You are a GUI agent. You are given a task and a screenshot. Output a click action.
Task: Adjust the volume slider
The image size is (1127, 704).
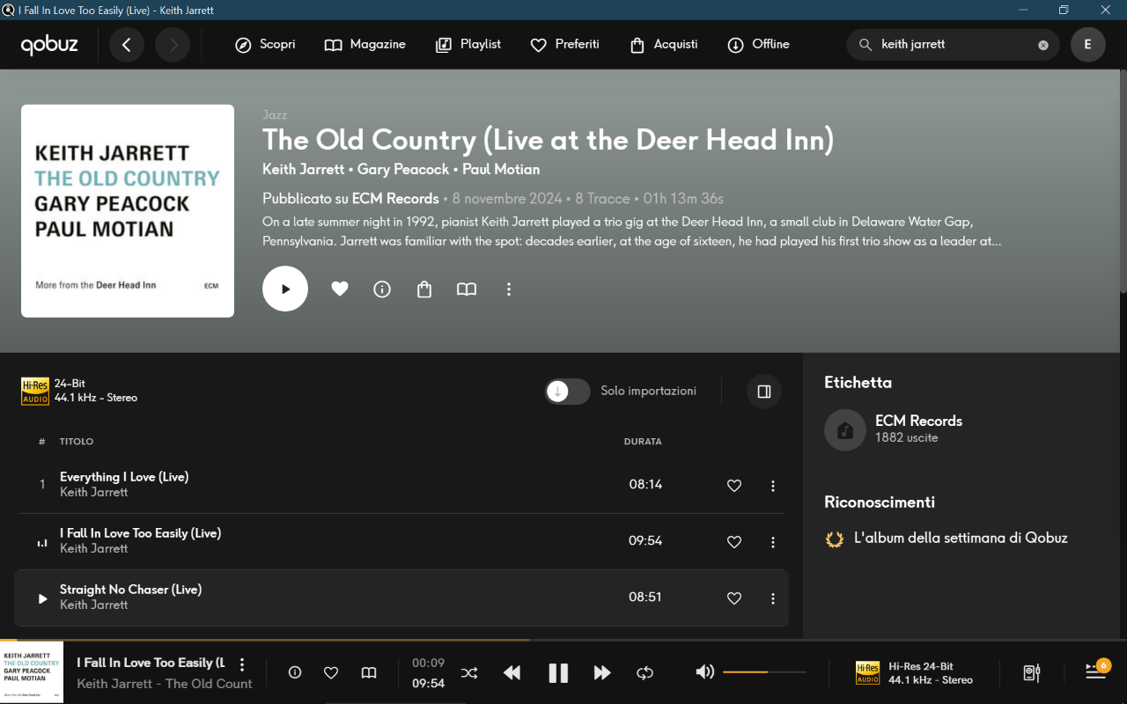[x=764, y=672]
